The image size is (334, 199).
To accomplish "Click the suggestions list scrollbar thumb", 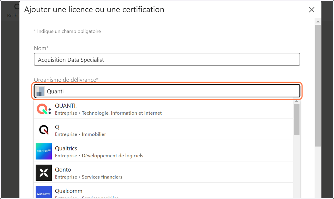I will coord(297,120).
